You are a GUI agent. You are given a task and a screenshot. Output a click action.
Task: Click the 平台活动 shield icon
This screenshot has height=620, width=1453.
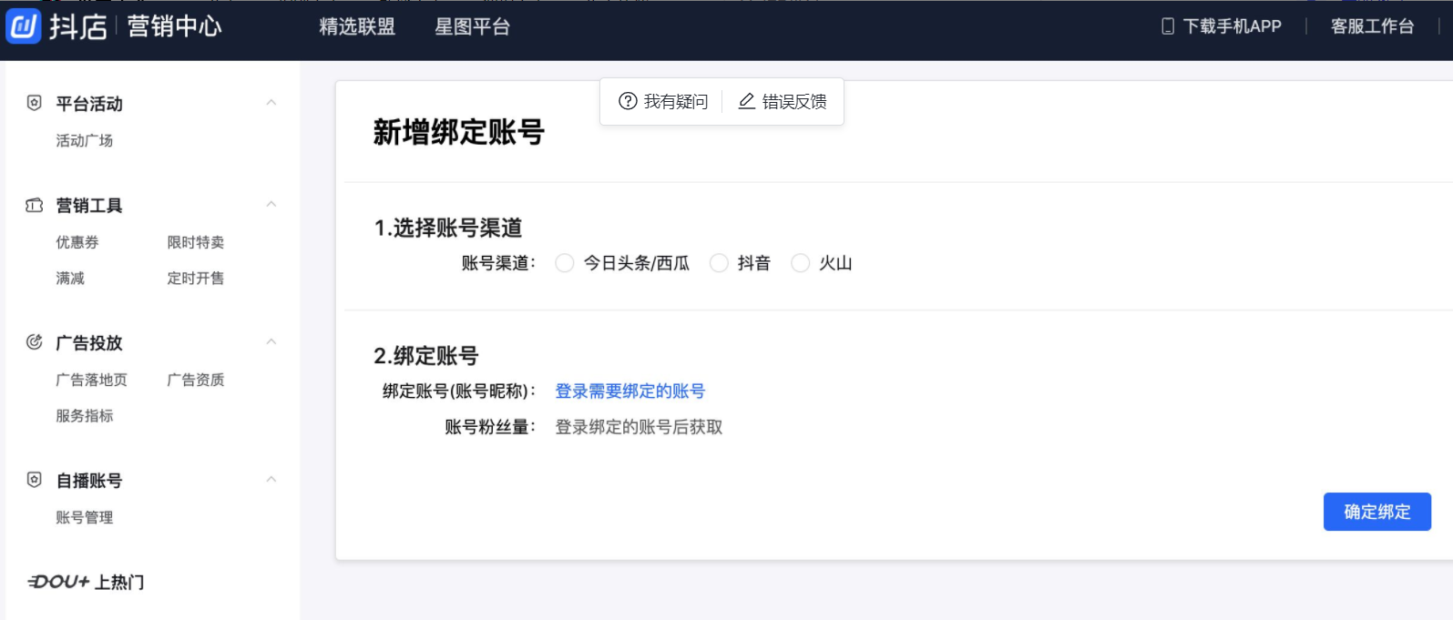click(x=35, y=103)
